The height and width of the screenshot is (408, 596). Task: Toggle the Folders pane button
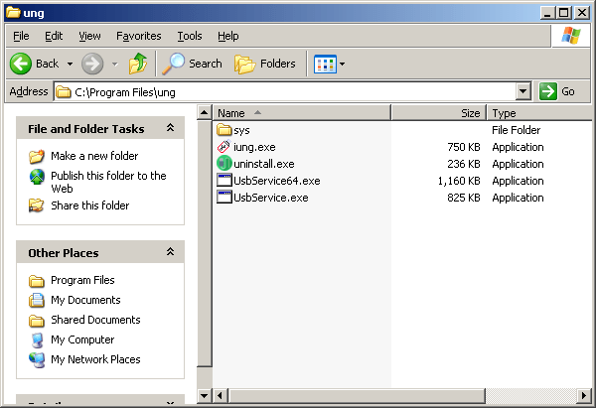[265, 64]
